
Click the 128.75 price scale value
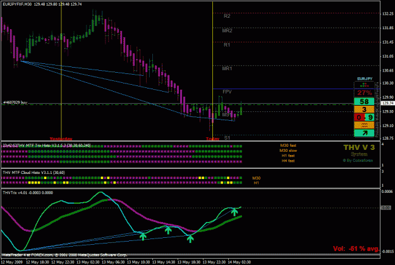[388, 139]
